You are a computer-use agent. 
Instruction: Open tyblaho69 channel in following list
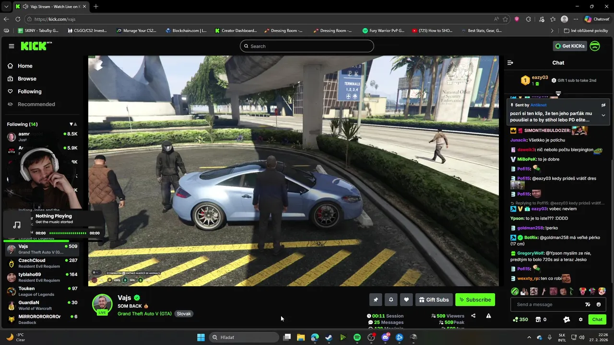coord(42,277)
